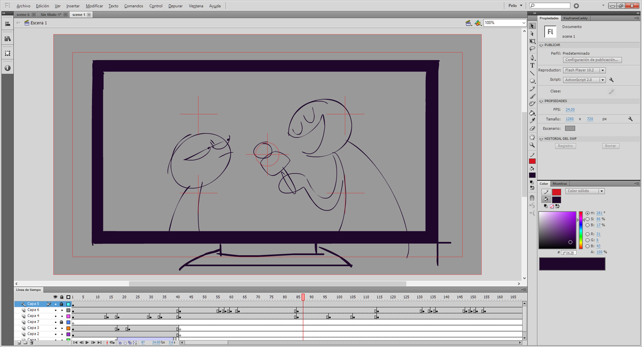
Task: Select the Hand tool
Action: pyautogui.click(x=532, y=137)
